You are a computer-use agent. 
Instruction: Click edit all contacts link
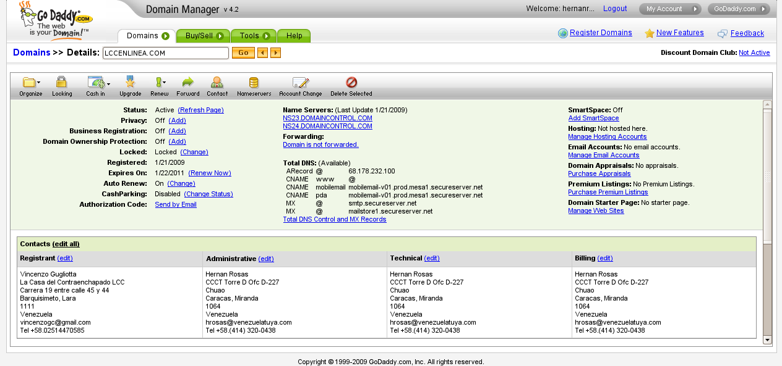click(66, 244)
